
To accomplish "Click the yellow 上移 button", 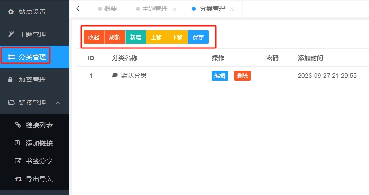I will pos(156,37).
